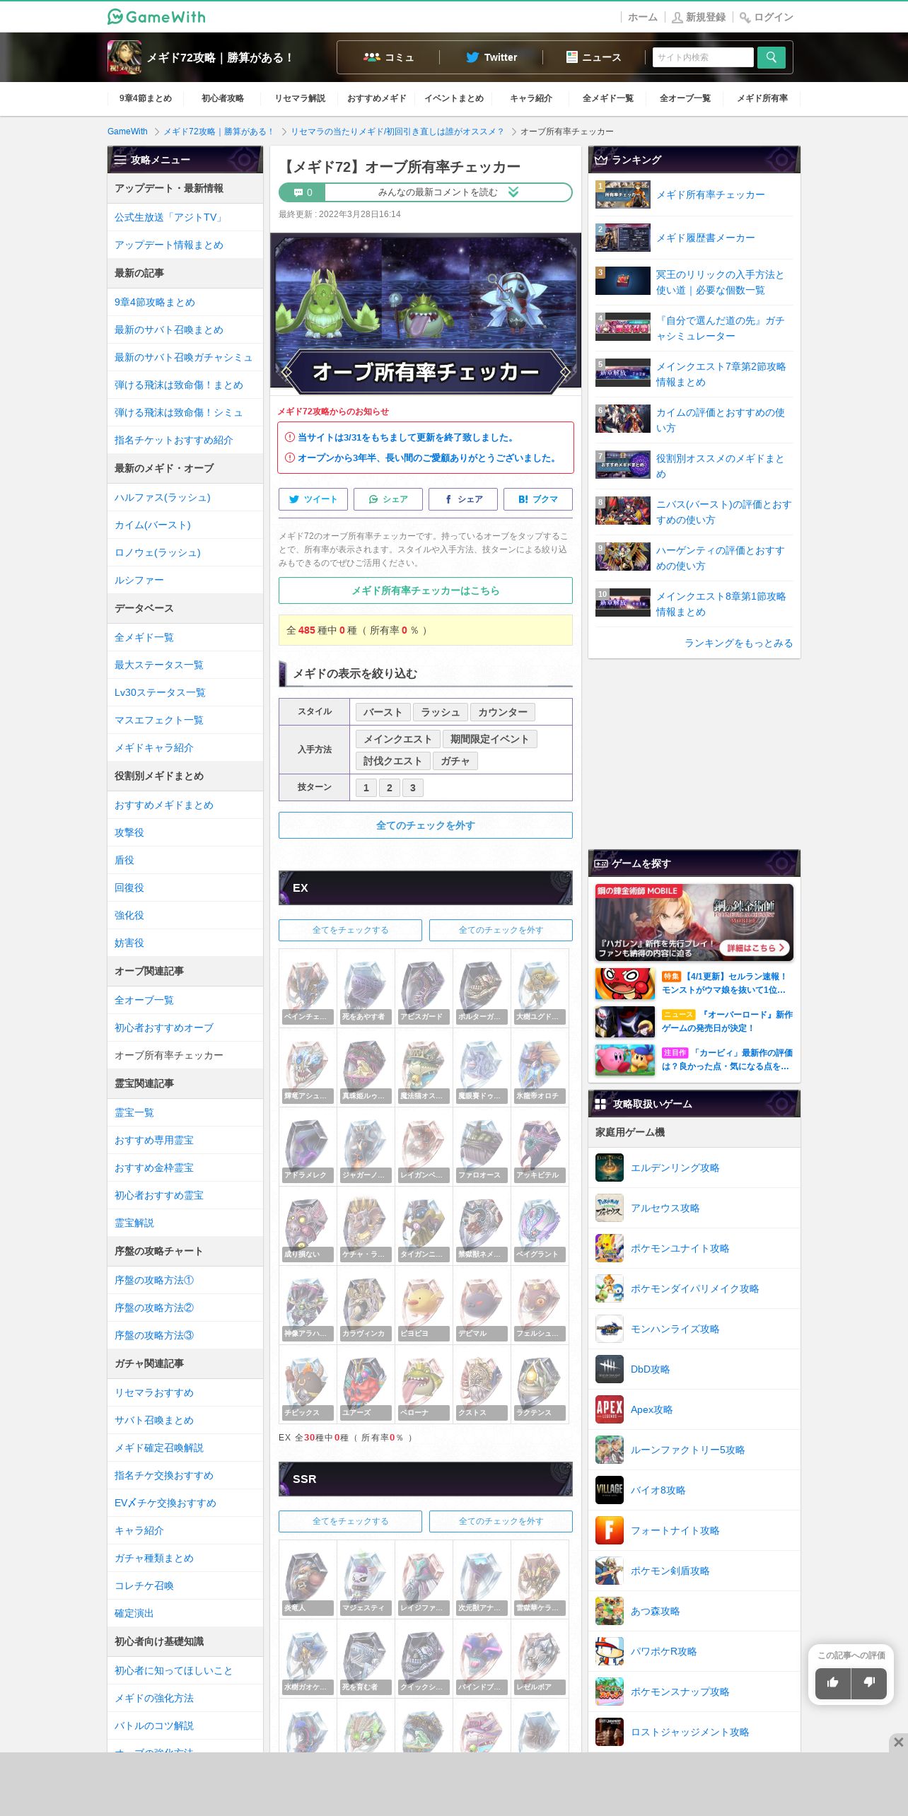This screenshot has height=1816, width=908.
Task: Open Apex攻略 game icon
Action: pos(609,1409)
